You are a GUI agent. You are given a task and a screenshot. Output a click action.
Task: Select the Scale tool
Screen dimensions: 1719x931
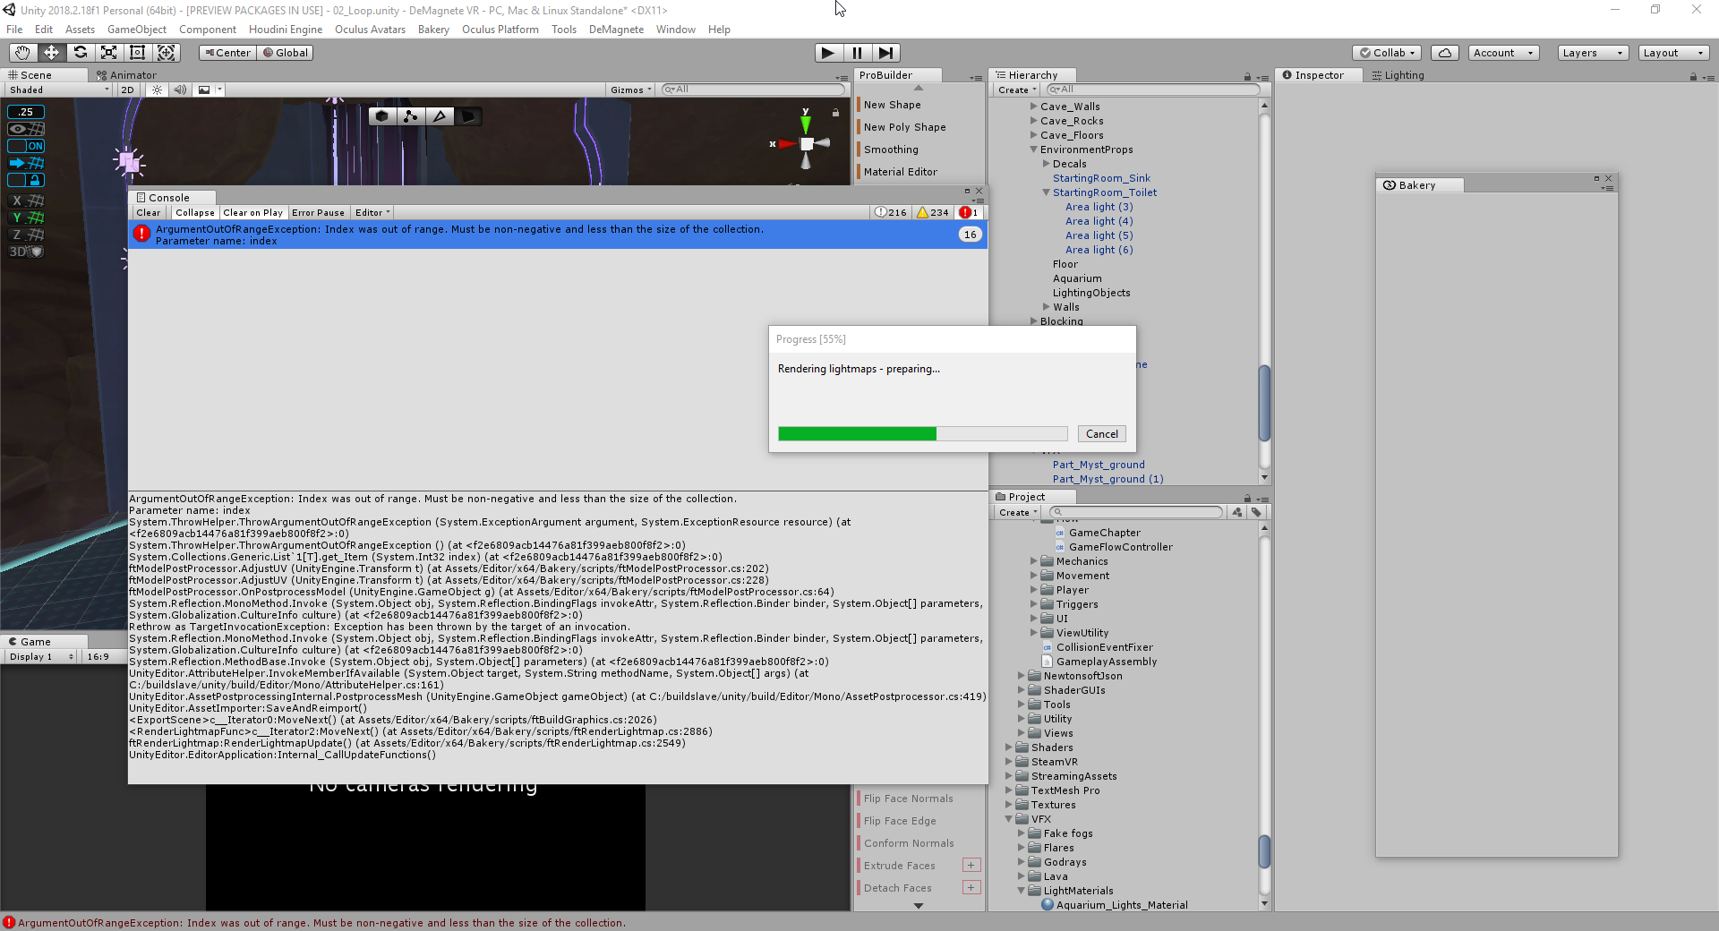coord(108,53)
